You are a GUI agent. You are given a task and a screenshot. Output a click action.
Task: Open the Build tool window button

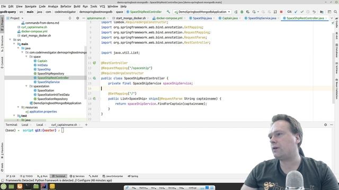click(x=93, y=176)
